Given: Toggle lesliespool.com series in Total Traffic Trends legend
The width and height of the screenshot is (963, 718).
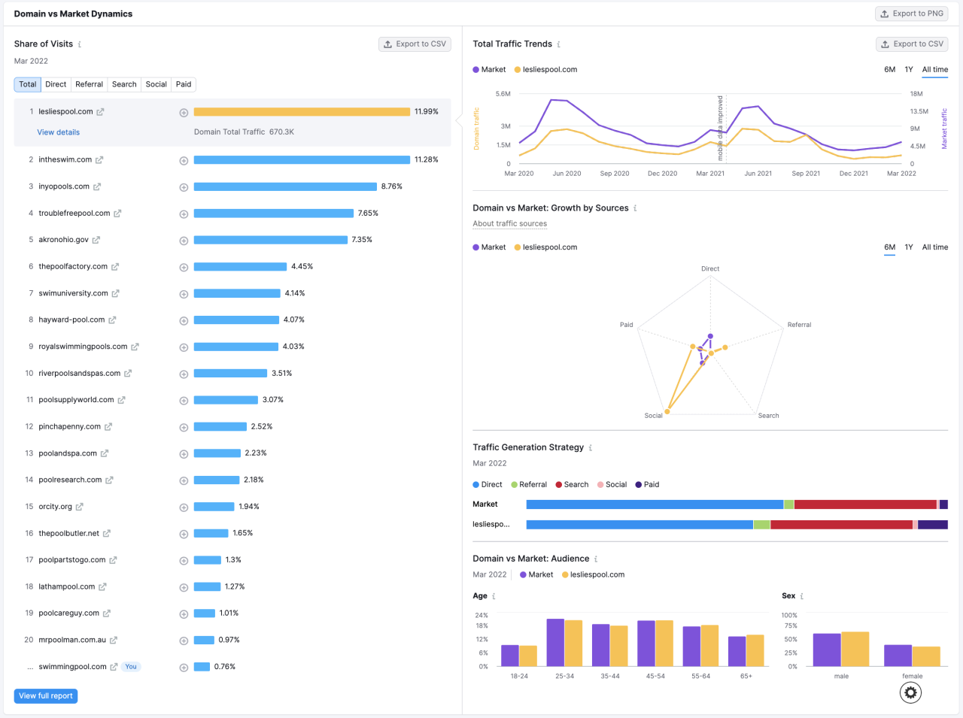Looking at the screenshot, I should [x=545, y=70].
